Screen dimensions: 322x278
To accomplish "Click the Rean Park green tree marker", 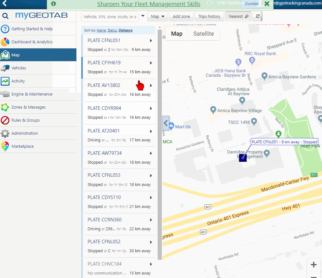I will (x=278, y=134).
